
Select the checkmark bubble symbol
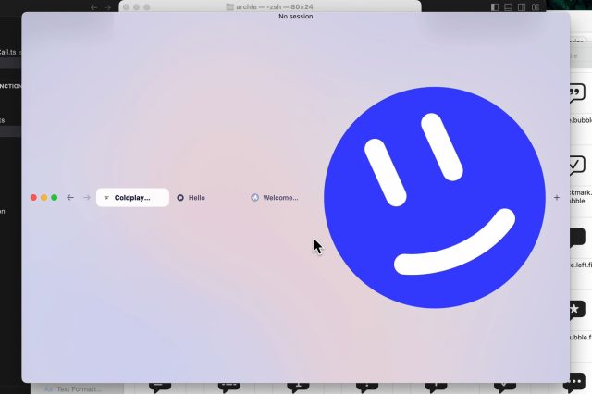point(575,166)
